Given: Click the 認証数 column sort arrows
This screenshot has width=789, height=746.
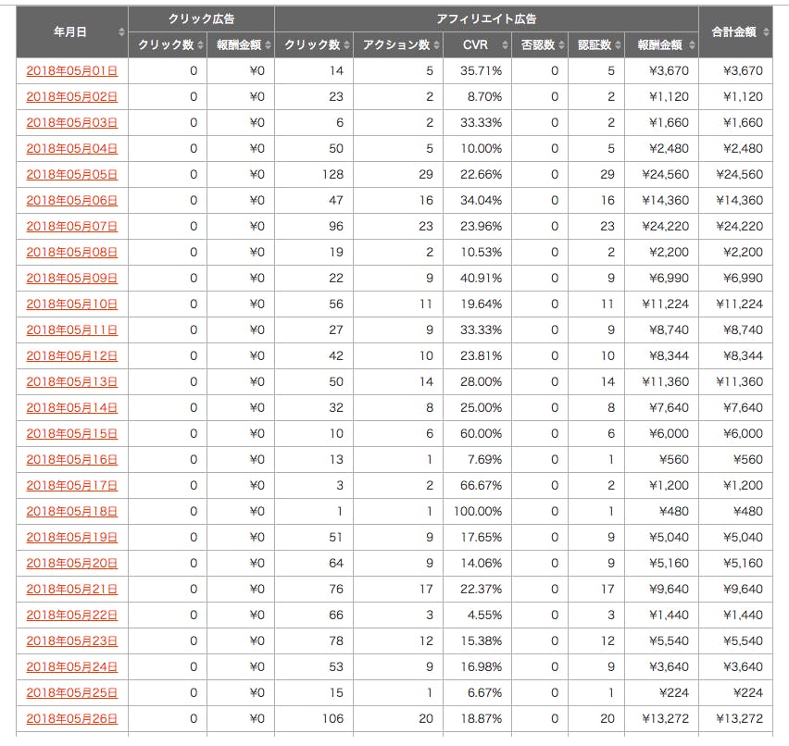Looking at the screenshot, I should (x=618, y=45).
